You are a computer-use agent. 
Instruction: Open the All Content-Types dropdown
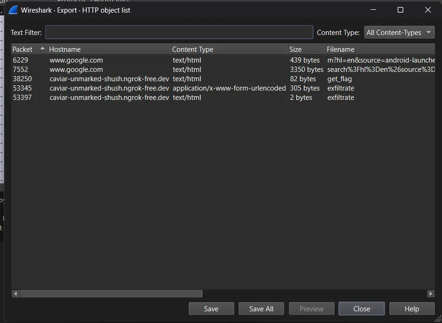click(399, 32)
